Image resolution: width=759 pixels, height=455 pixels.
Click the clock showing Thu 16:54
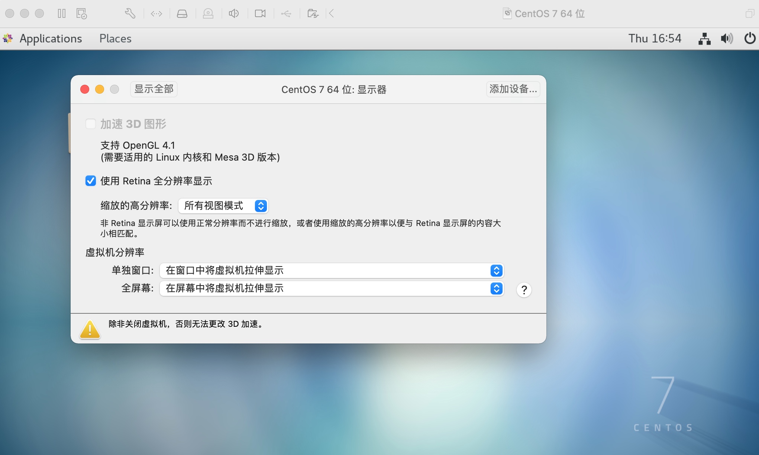click(x=655, y=38)
